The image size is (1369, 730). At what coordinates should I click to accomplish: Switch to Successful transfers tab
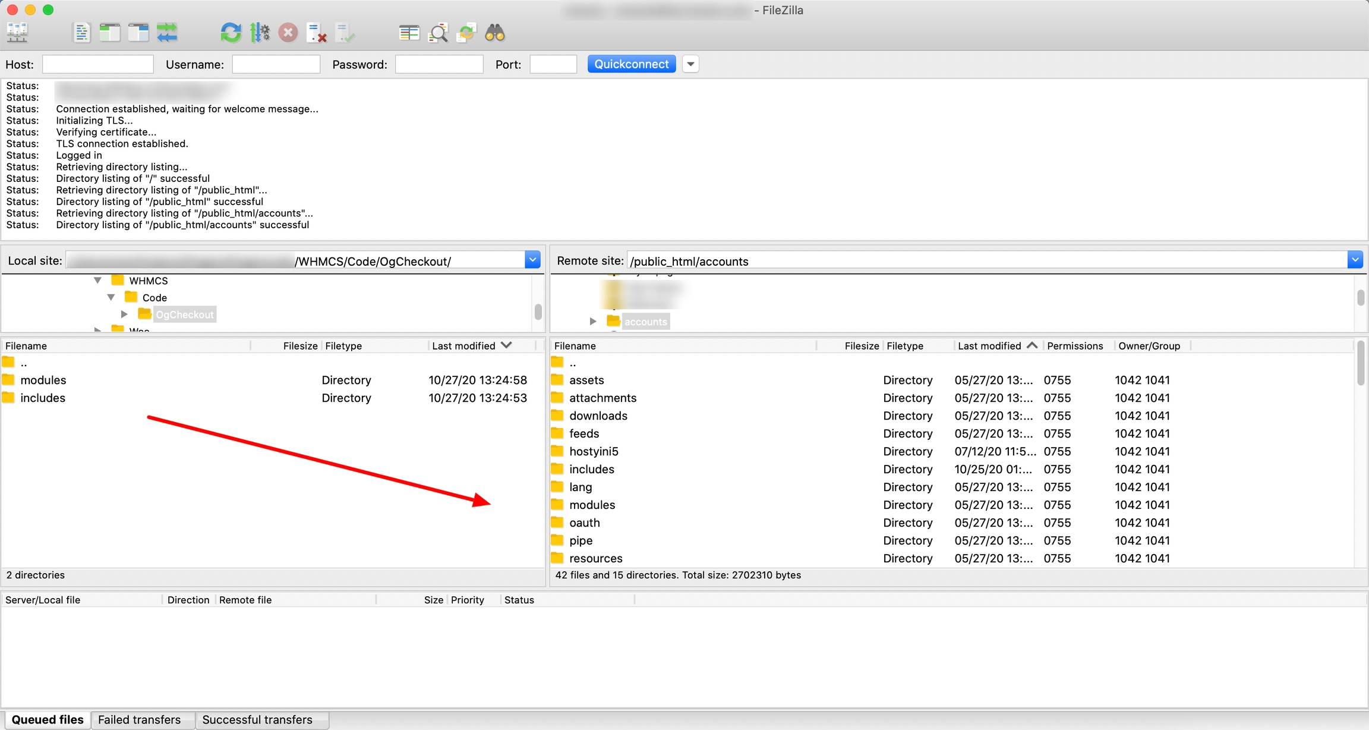click(x=257, y=720)
